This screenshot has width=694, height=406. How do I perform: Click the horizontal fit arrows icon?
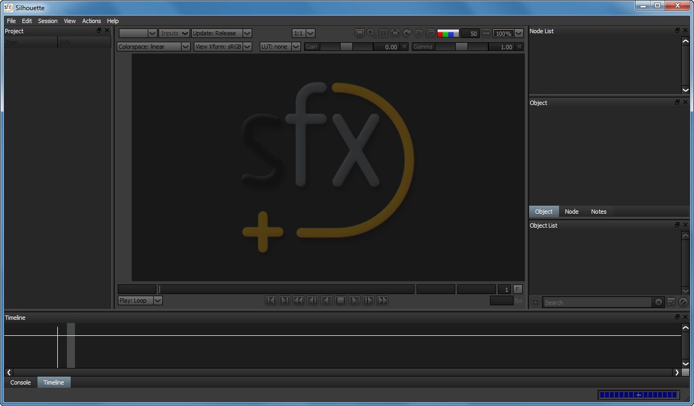[486, 33]
